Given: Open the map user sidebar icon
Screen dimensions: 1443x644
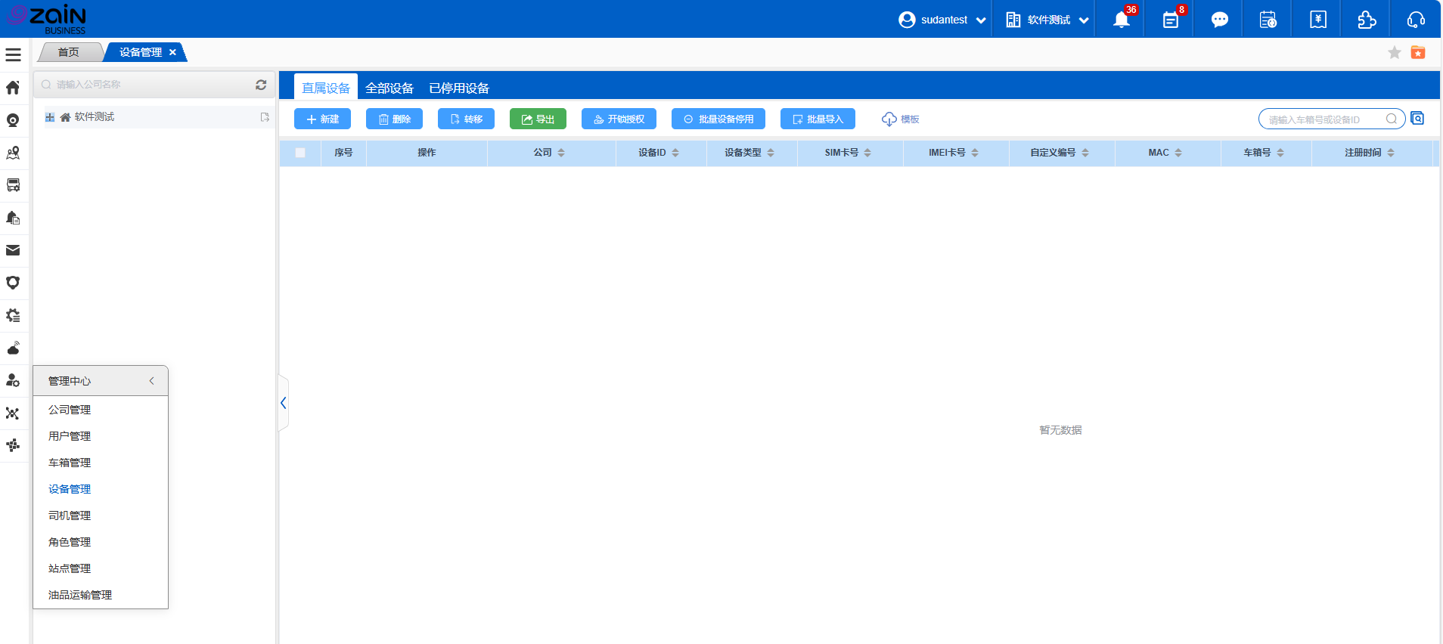Looking at the screenshot, I should click(x=13, y=153).
